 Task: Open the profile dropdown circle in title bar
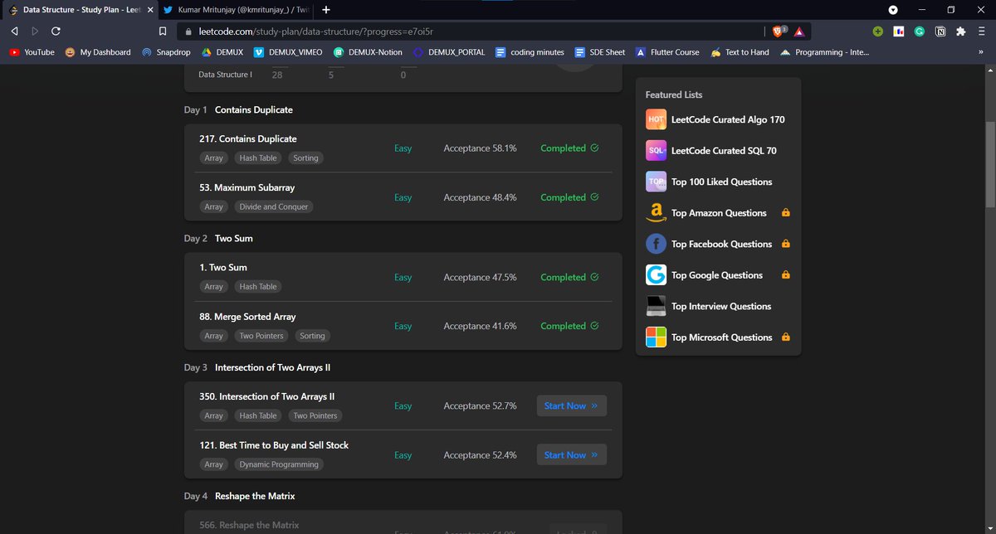[893, 10]
